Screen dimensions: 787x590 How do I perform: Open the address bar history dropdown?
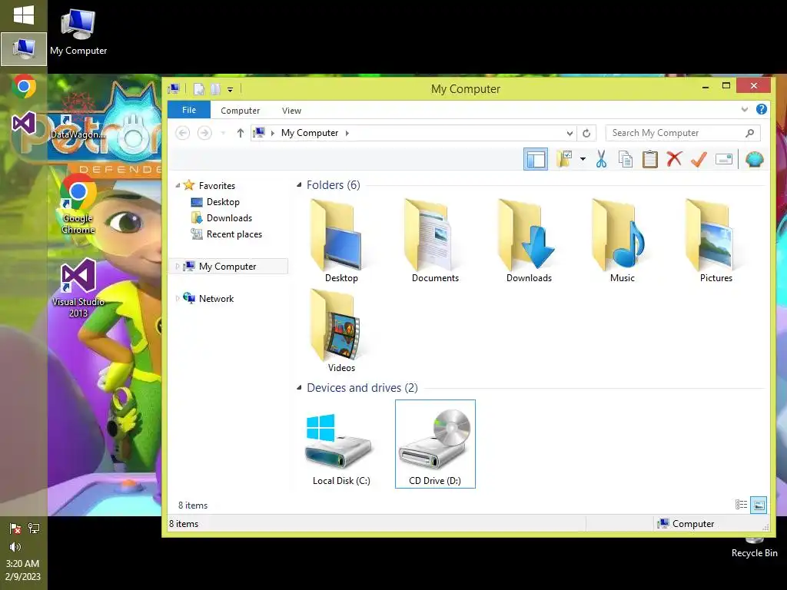click(x=569, y=133)
